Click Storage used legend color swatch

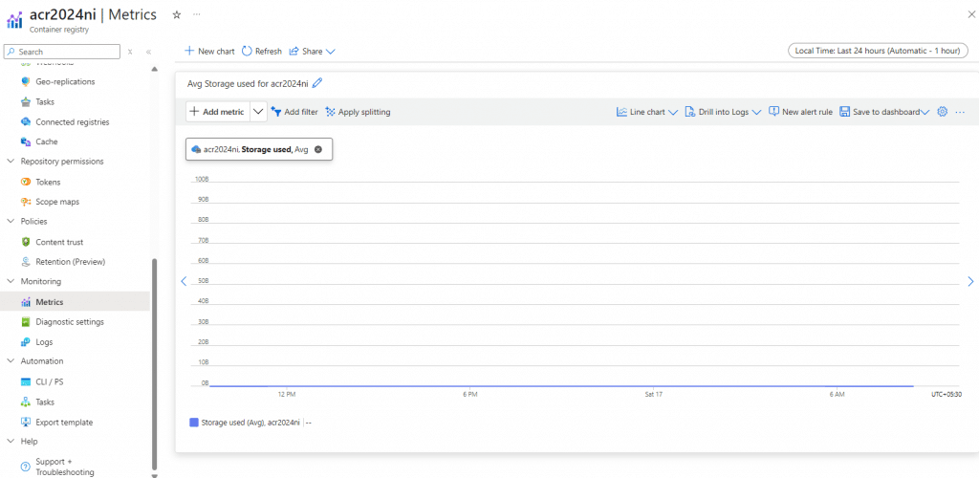(x=194, y=422)
